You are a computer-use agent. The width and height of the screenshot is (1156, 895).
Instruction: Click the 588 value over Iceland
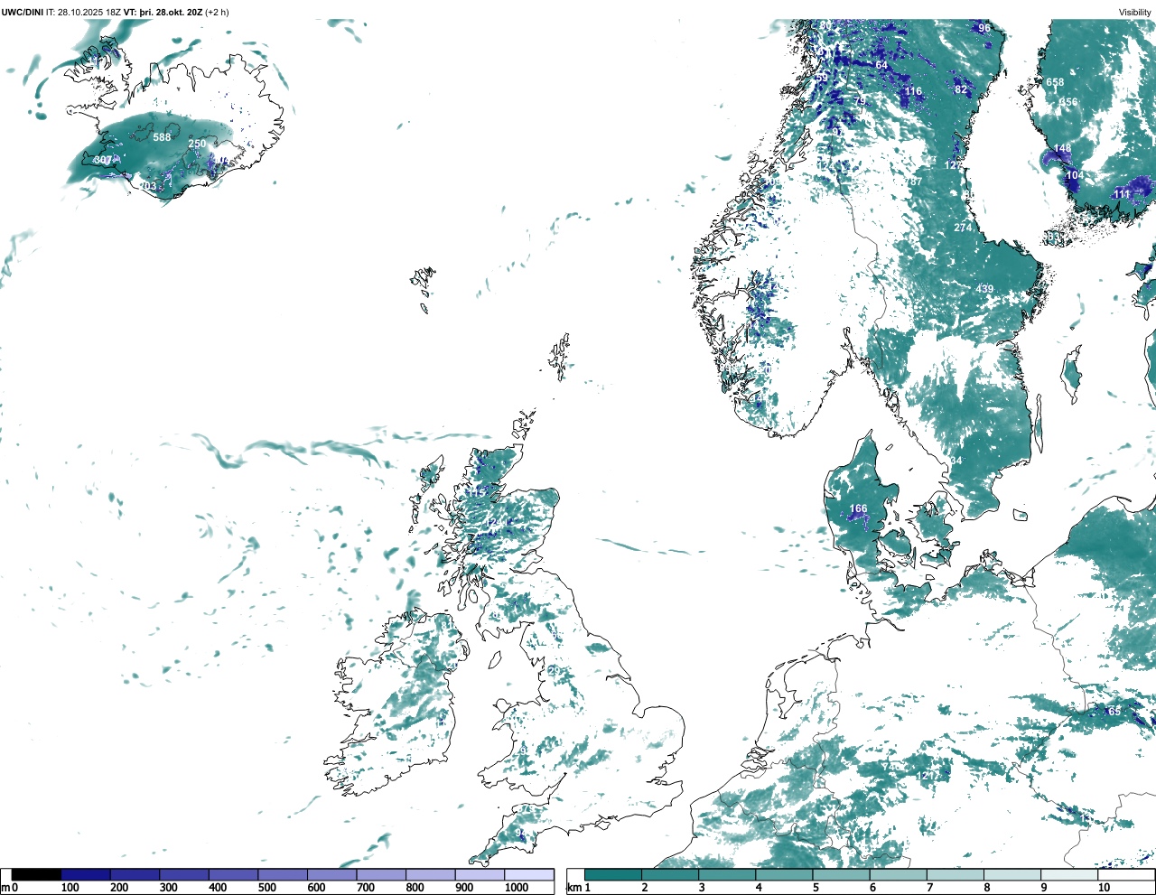click(x=162, y=137)
